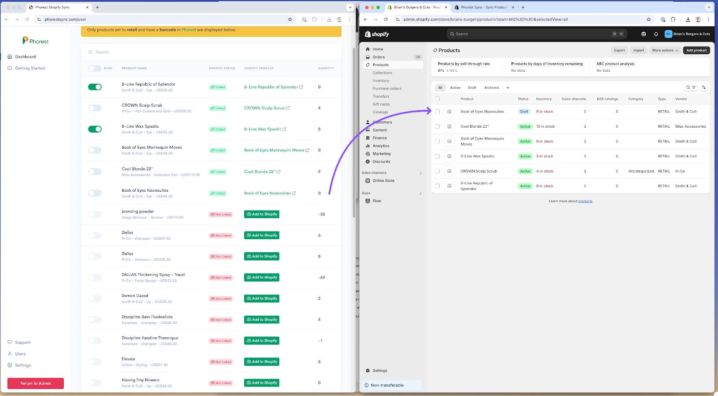
Task: Open Discounts in the Shopify sidebar
Action: pyautogui.click(x=381, y=162)
